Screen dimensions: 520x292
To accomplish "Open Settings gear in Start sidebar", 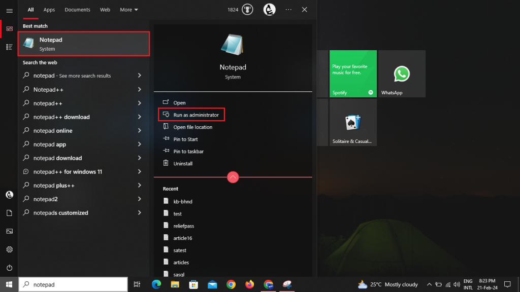I will [9, 249].
